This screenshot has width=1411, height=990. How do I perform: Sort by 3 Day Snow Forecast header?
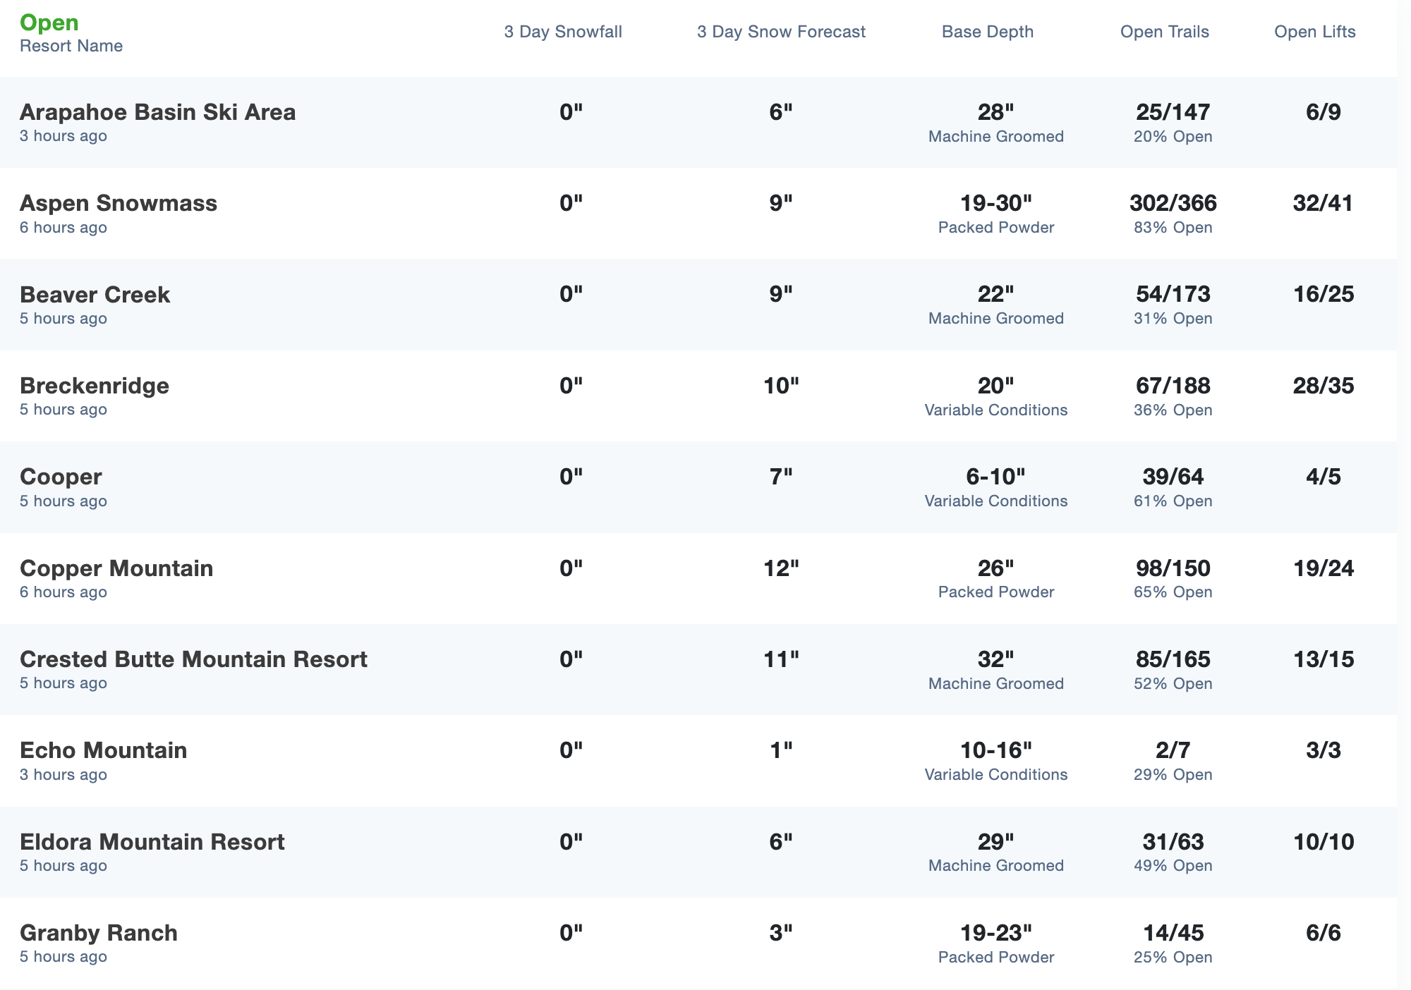pyautogui.click(x=781, y=32)
